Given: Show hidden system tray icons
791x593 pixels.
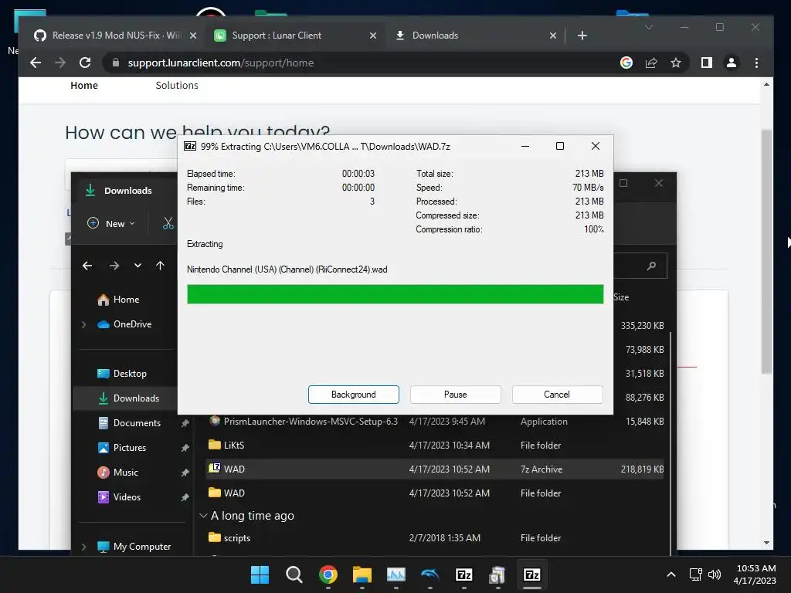Looking at the screenshot, I should (x=671, y=574).
